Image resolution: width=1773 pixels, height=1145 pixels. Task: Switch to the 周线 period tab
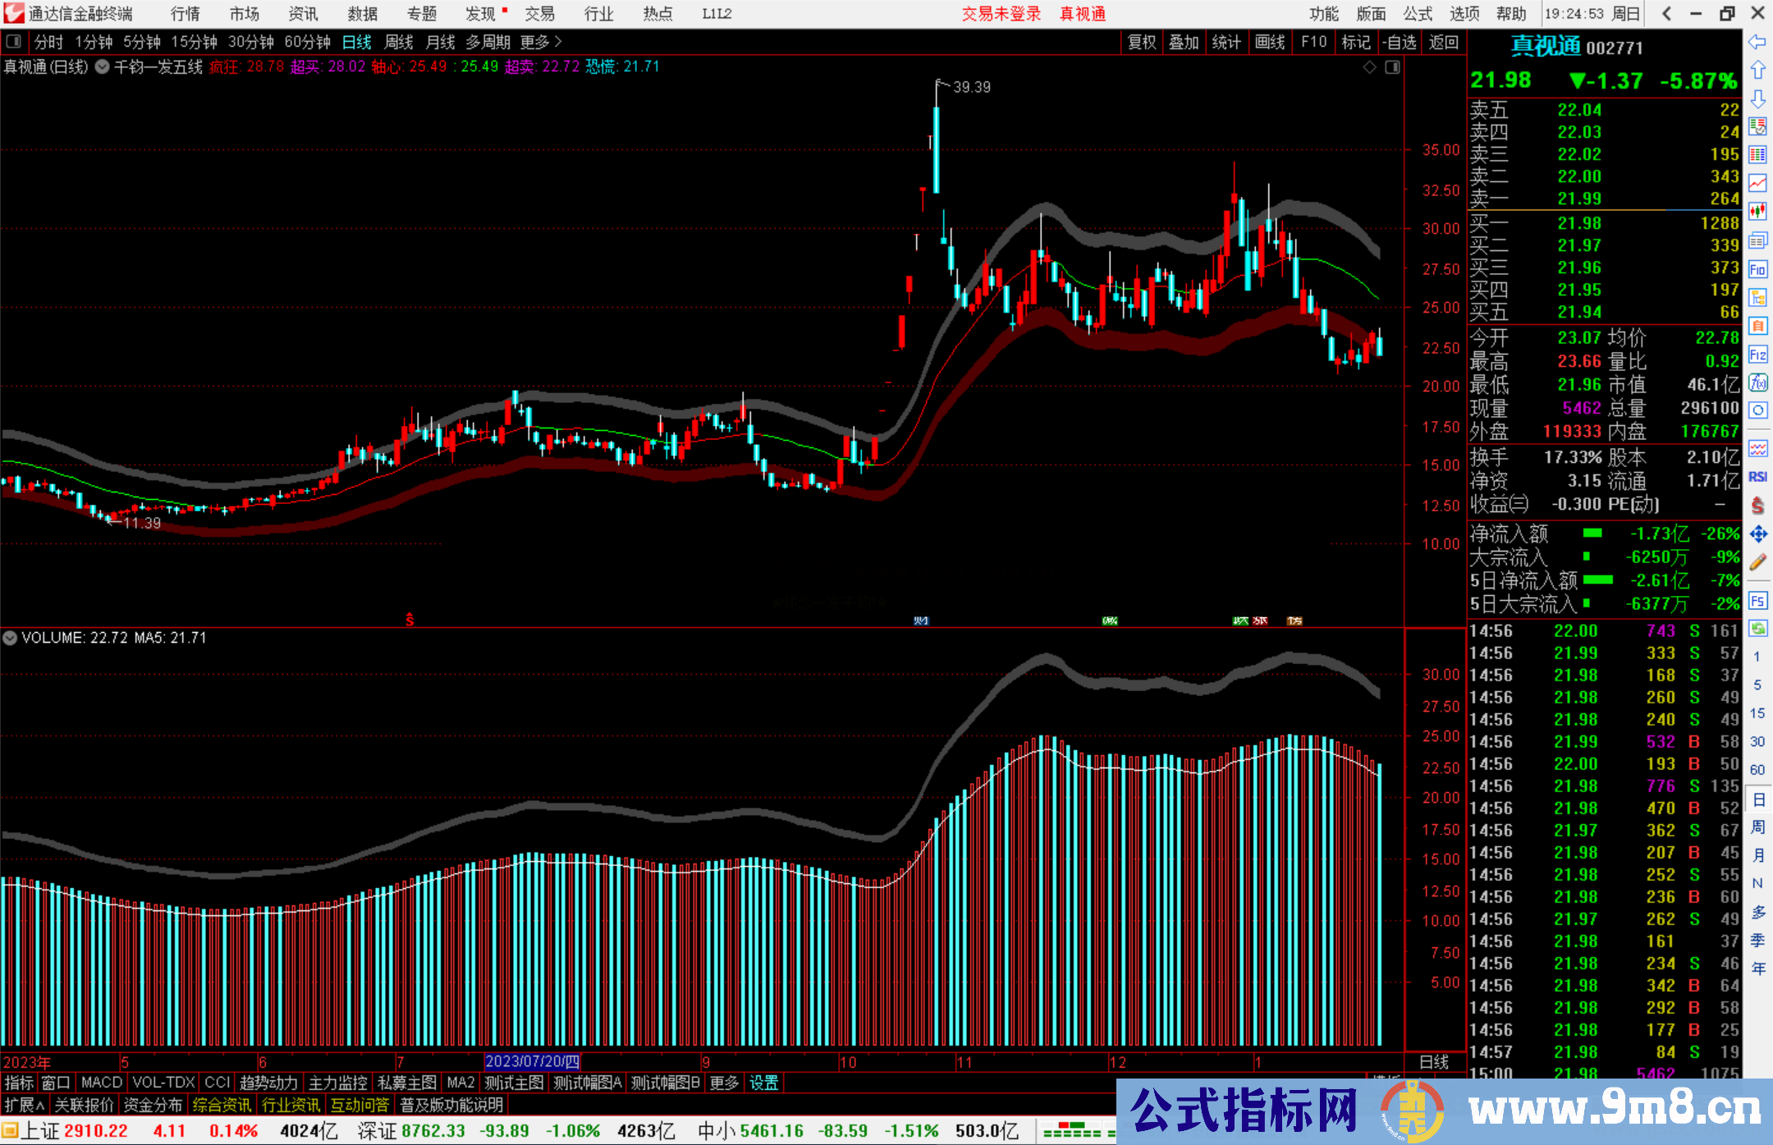point(399,42)
